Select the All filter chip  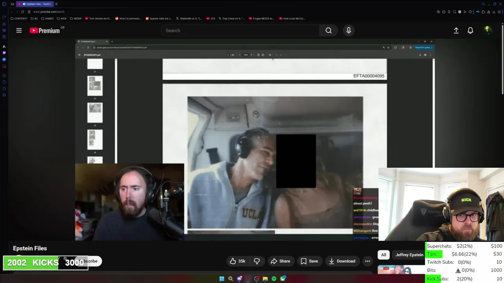tap(384, 255)
